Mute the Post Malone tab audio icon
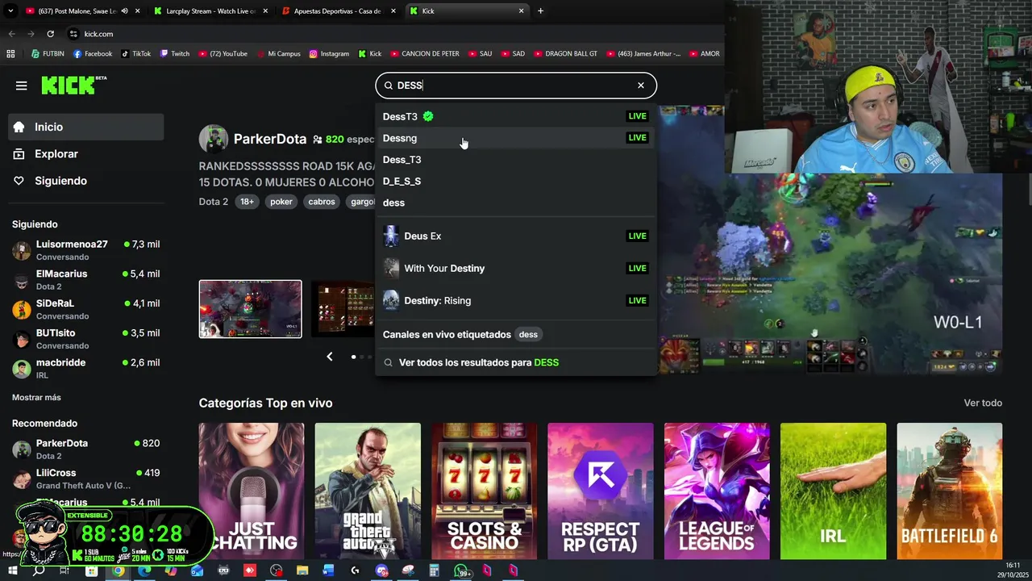 pos(124,11)
